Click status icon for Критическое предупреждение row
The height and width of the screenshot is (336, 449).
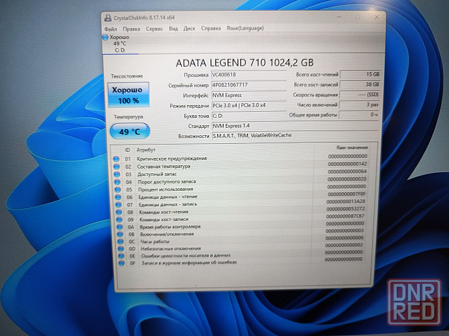pos(116,159)
